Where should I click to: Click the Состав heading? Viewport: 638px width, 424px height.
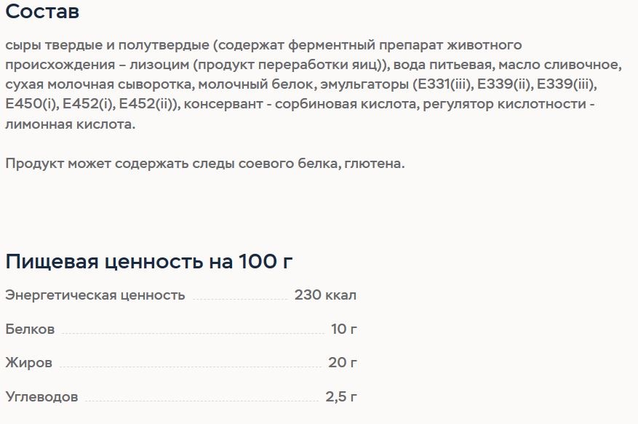pos(42,11)
